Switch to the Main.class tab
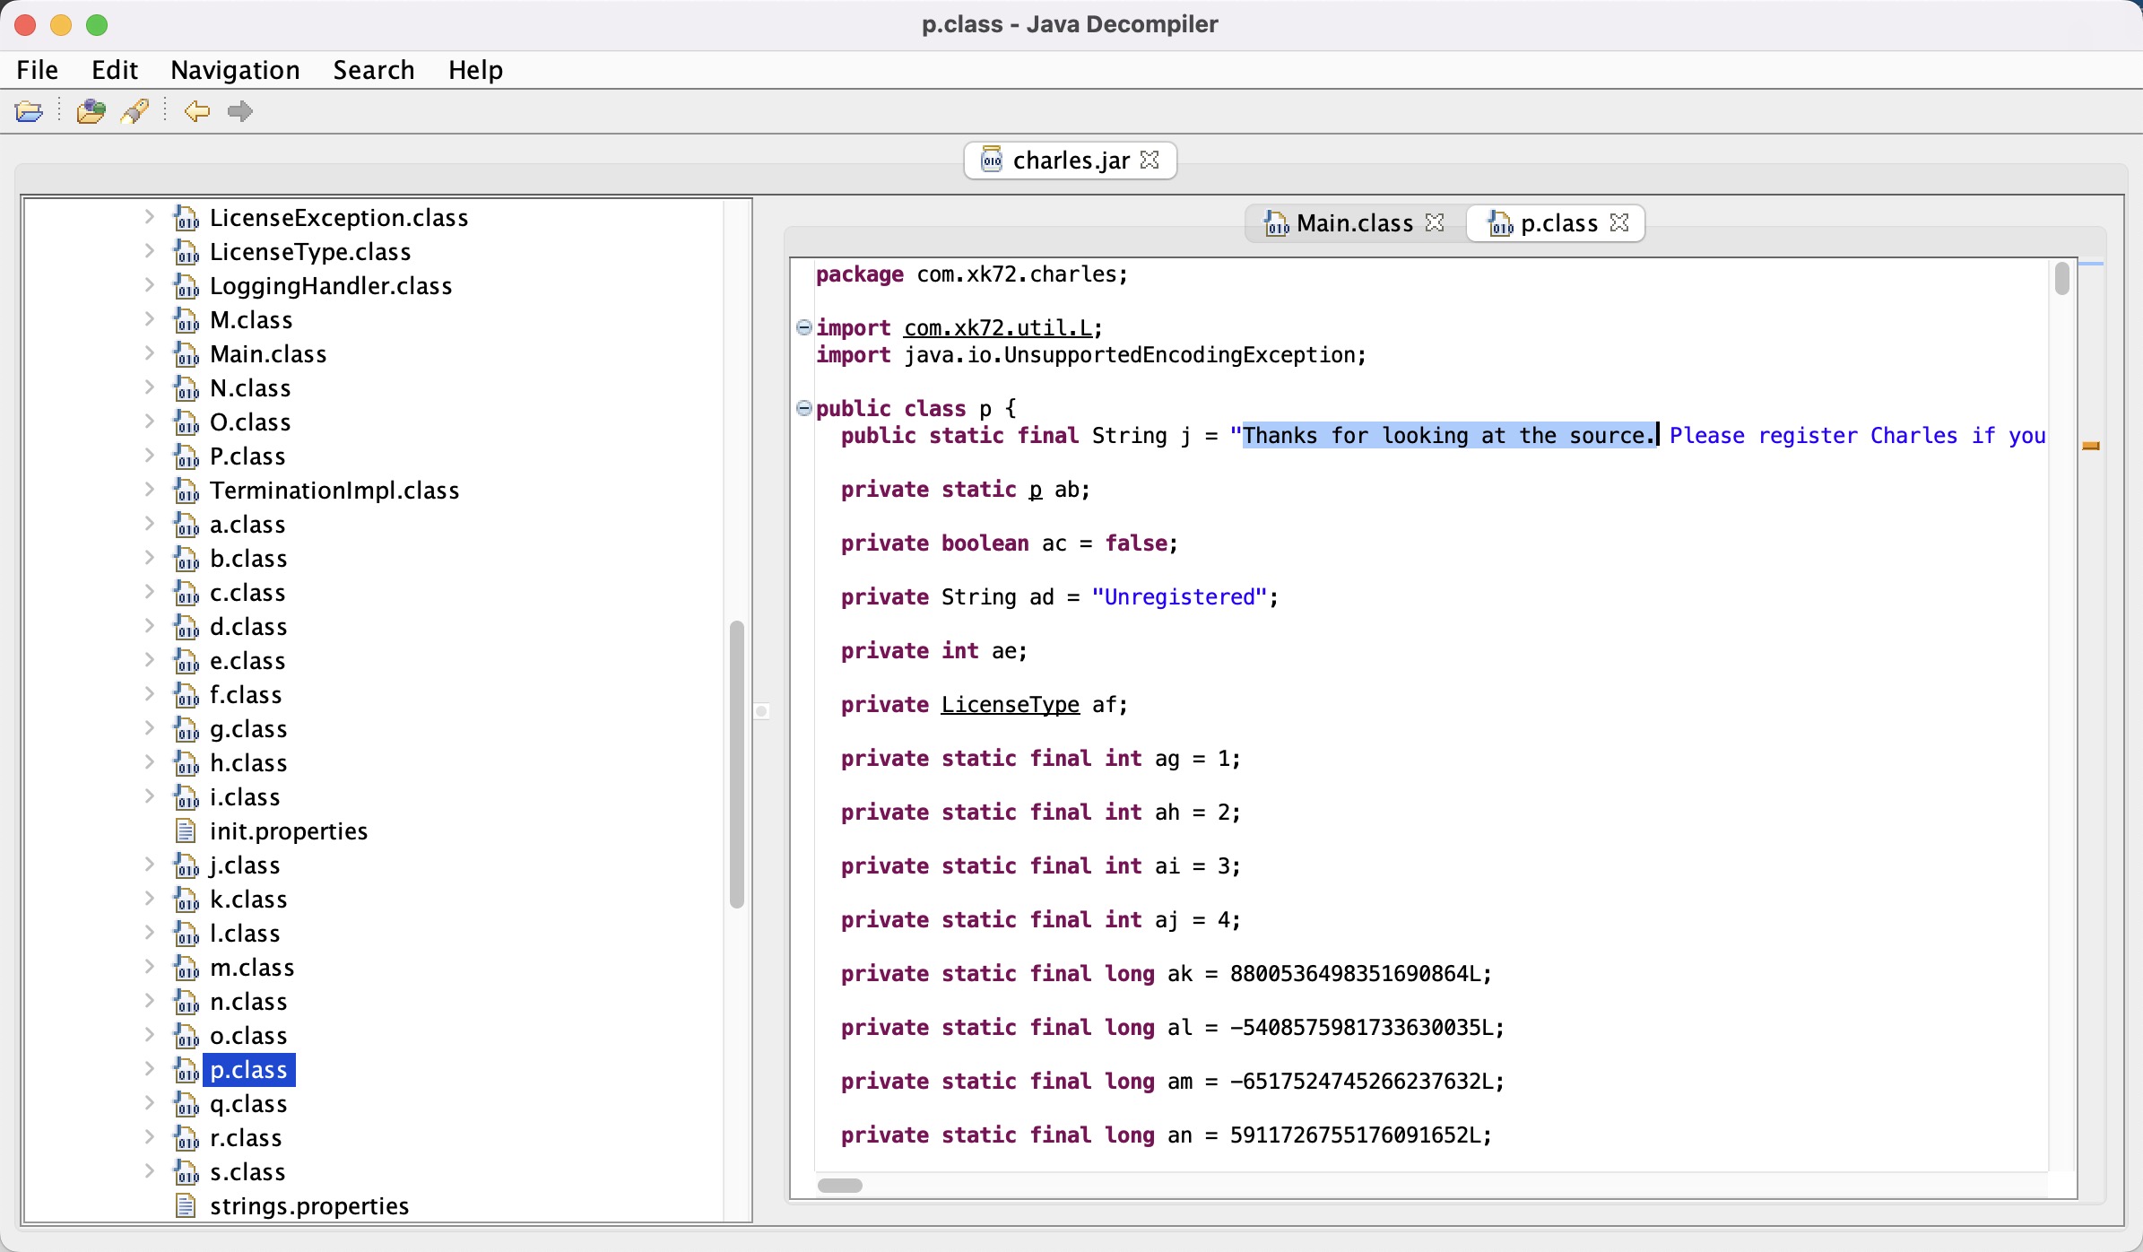Screen dimensions: 2143x1252 coord(1354,223)
